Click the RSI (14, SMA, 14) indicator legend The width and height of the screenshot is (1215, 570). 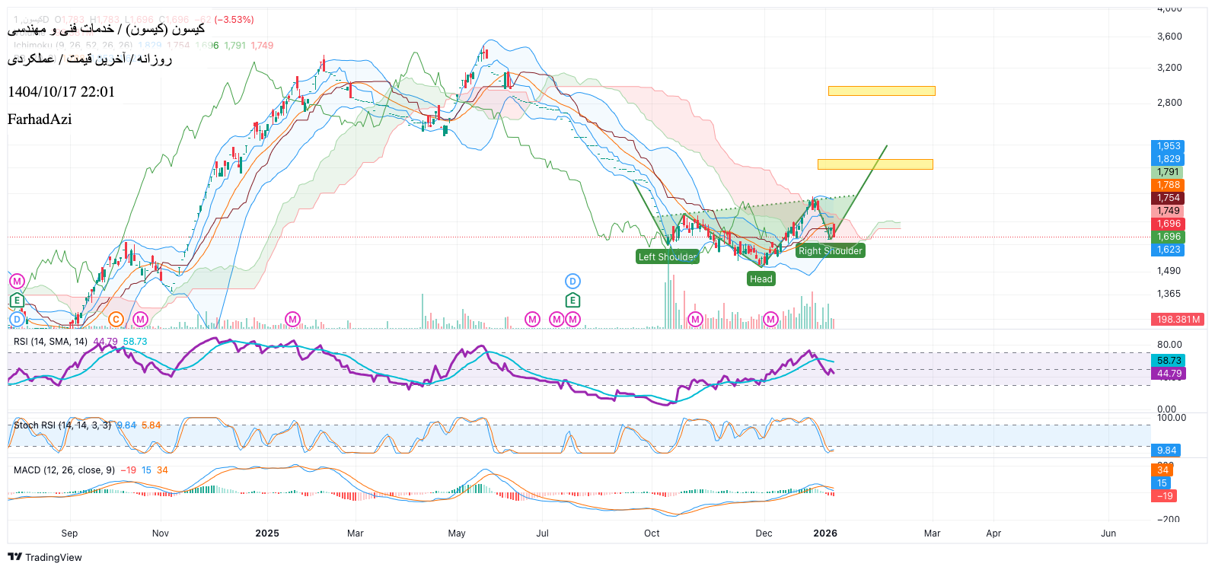[50, 342]
